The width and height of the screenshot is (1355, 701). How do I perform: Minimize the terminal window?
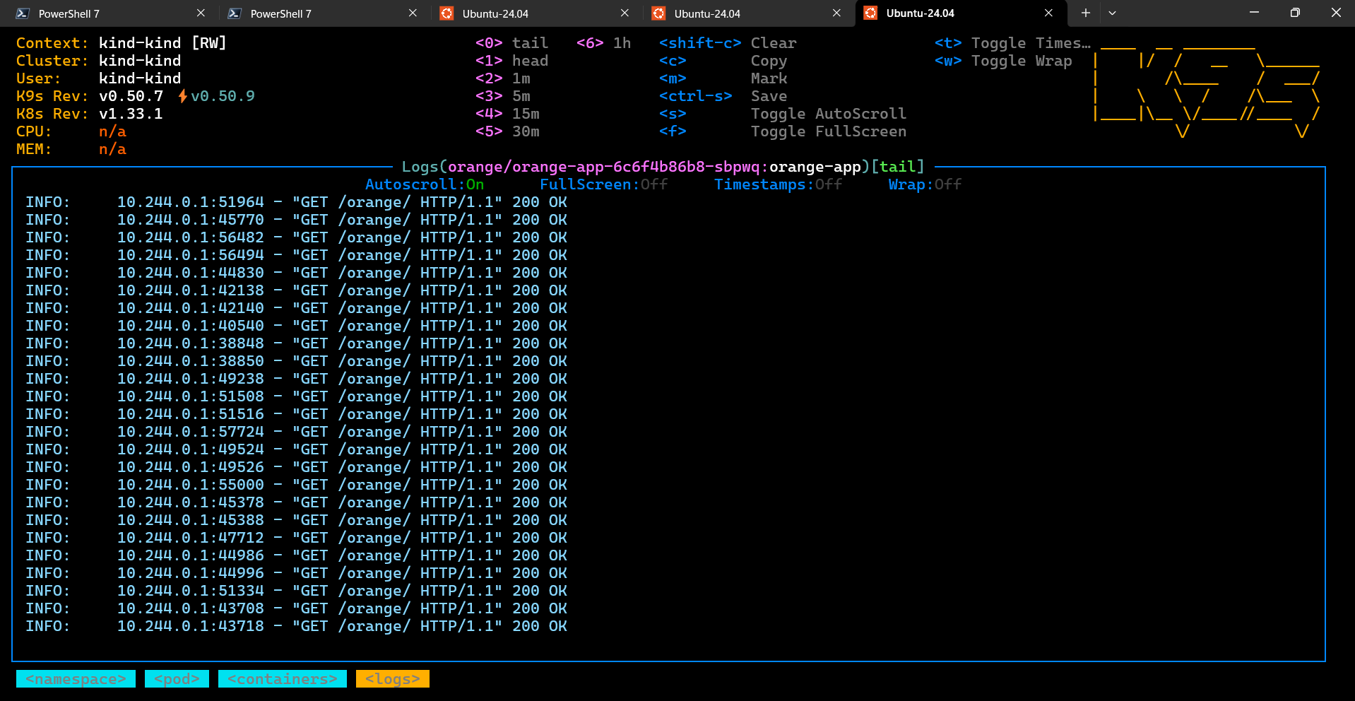pyautogui.click(x=1254, y=13)
